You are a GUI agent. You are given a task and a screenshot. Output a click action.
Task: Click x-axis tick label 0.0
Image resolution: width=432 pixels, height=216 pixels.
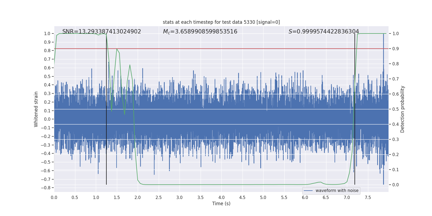pyautogui.click(x=54, y=198)
